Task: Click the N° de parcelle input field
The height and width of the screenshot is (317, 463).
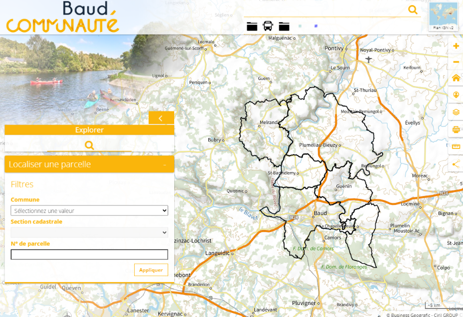Action: click(x=89, y=254)
